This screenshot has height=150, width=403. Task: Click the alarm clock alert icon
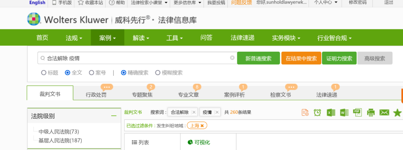(318, 112)
